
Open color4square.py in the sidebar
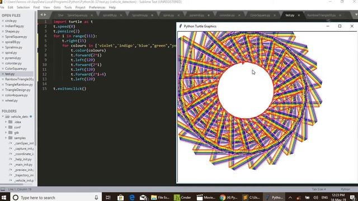(16, 95)
